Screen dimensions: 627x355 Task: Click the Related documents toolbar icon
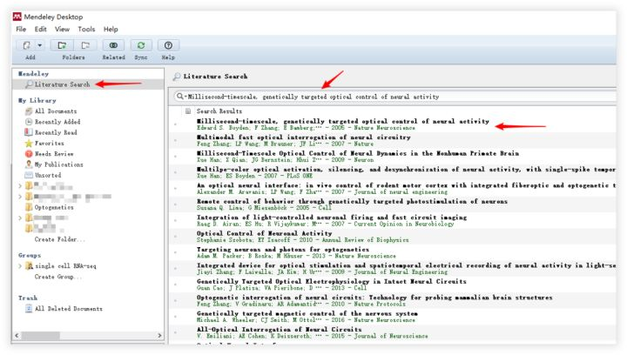[113, 45]
